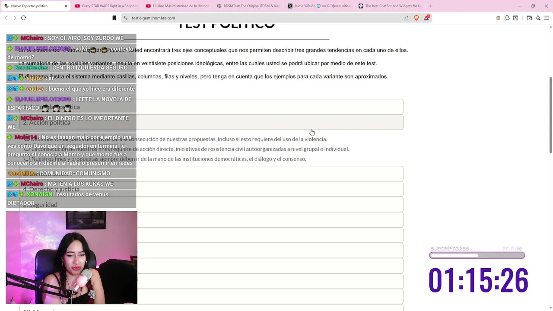Screen dimensions: 553x311
Task: Open Leo AI sparkle icon
Action: [538, 18]
